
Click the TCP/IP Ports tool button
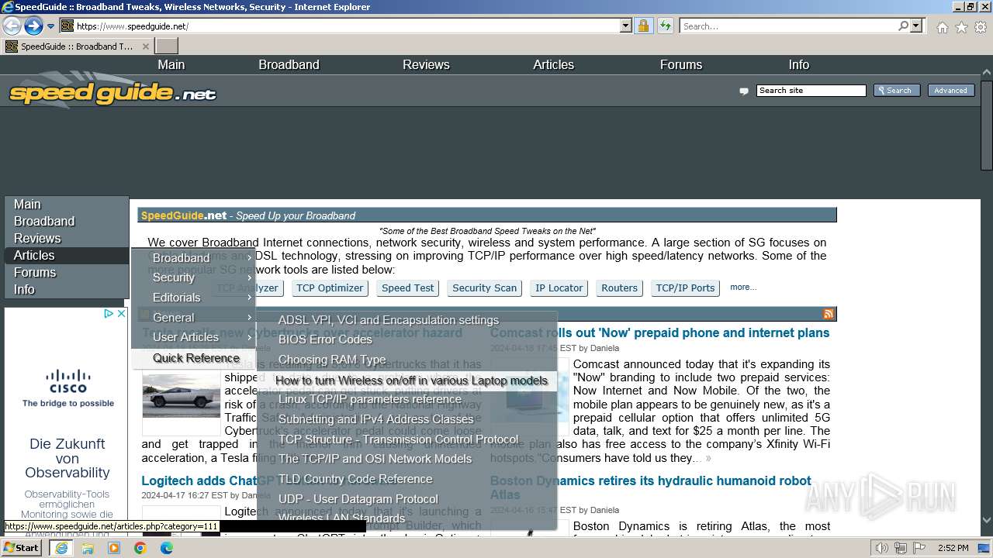(x=685, y=288)
